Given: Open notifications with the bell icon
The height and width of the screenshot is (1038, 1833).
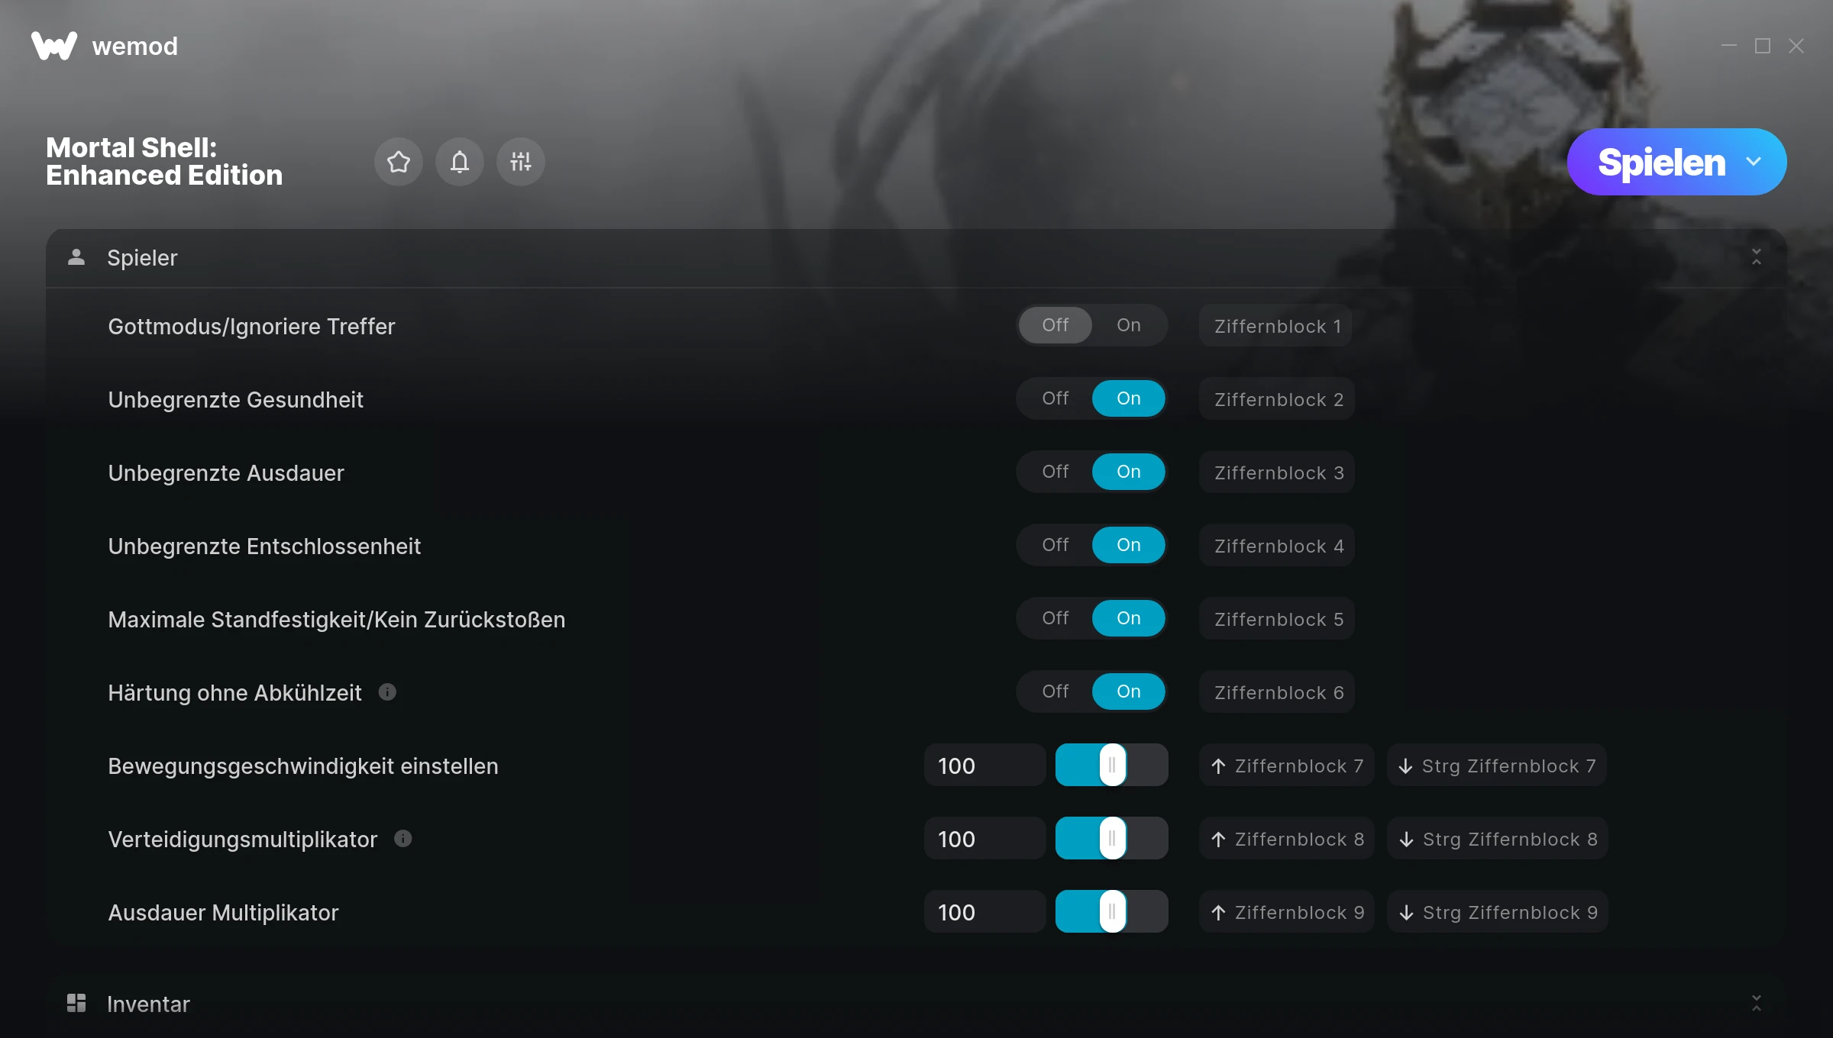Looking at the screenshot, I should coord(460,162).
